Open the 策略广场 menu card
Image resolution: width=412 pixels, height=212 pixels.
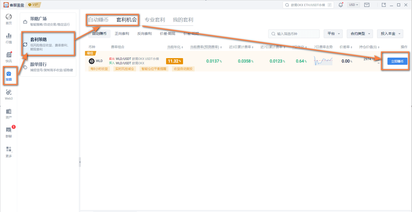[x=48, y=22]
